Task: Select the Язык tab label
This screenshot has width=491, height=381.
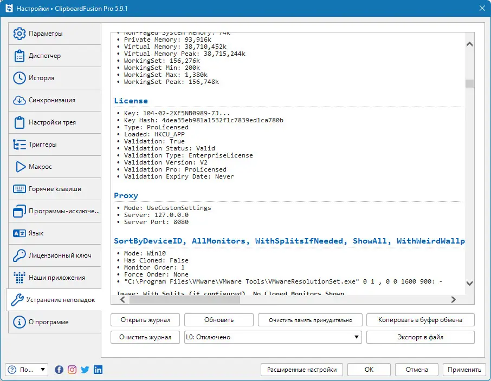Action: 36,233
